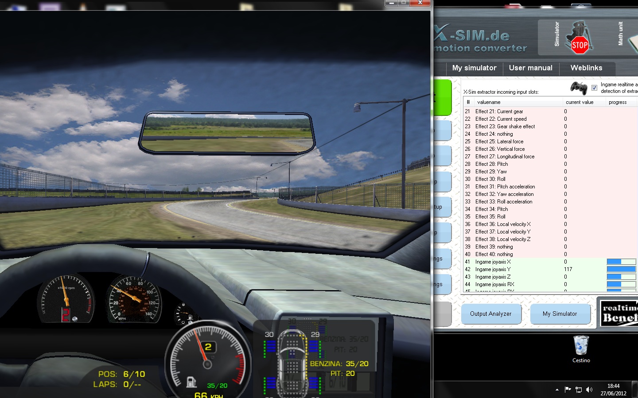Click the Show desktop strip on taskbar

(x=635, y=390)
